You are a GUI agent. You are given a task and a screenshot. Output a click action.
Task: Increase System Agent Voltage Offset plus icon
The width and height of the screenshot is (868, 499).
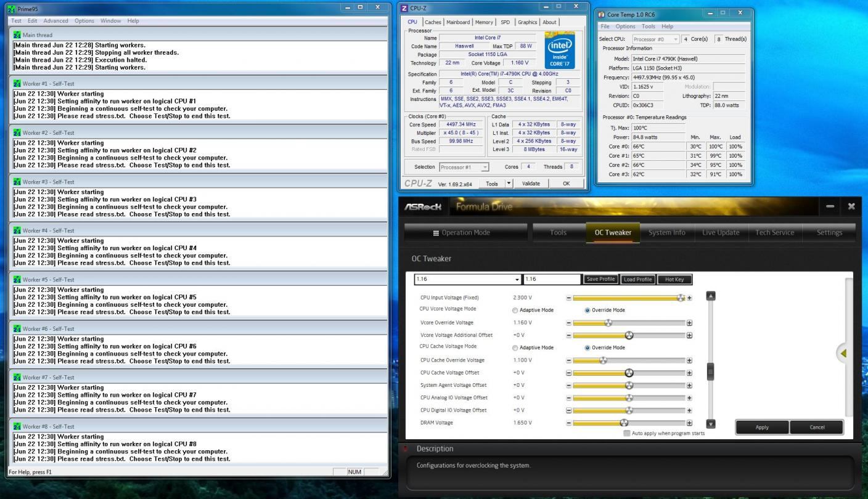click(x=689, y=385)
